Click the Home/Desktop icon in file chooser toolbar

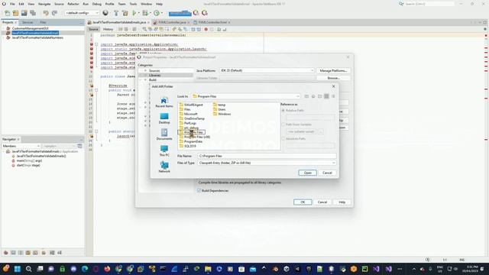[x=313, y=96]
